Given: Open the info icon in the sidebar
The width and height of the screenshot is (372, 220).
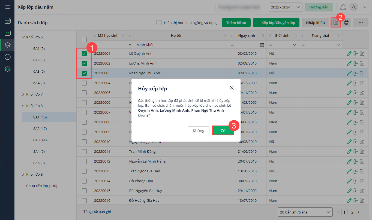Looking at the screenshot, I should coord(8,57).
